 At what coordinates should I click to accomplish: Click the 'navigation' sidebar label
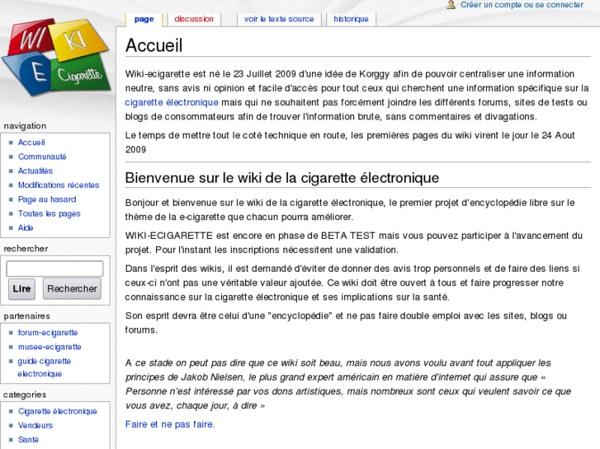(x=25, y=126)
